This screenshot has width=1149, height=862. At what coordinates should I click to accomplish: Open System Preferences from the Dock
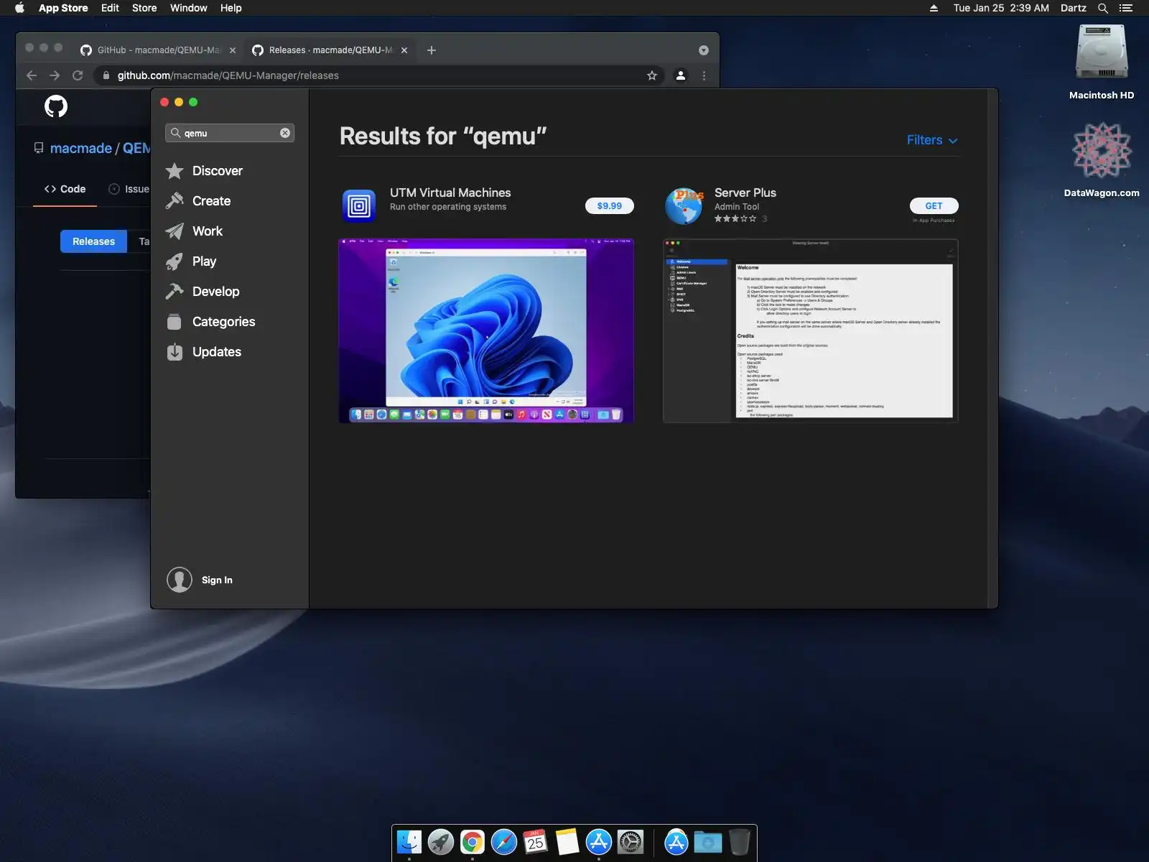631,842
